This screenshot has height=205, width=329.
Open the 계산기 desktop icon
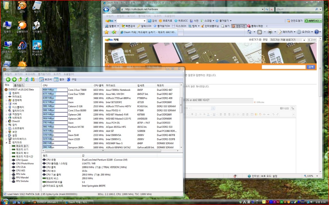tap(37, 7)
